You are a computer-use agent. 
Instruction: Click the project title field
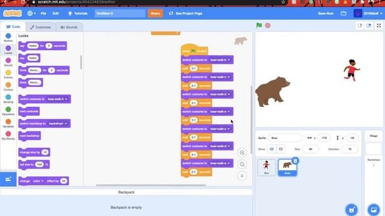click(120, 13)
